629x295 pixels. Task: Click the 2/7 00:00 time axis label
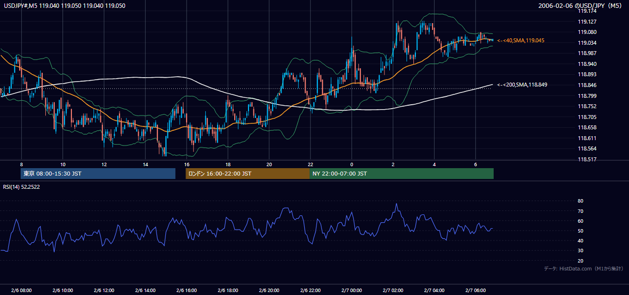coord(351,291)
